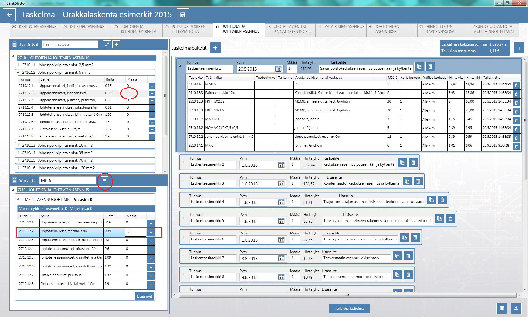Expand the Taulukot panel to full size
The width and height of the screenshot is (531, 322).
[x=107, y=45]
